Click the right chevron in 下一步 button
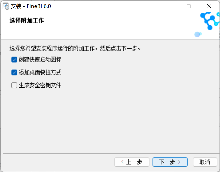Screen dimensions: 220x172 (179, 162)
